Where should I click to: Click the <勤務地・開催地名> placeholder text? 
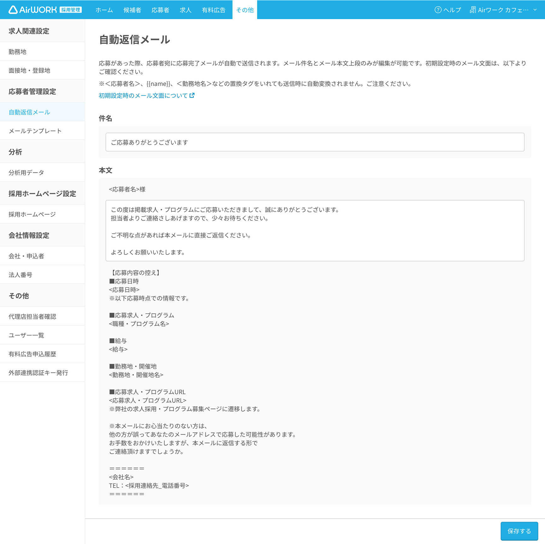point(136,375)
